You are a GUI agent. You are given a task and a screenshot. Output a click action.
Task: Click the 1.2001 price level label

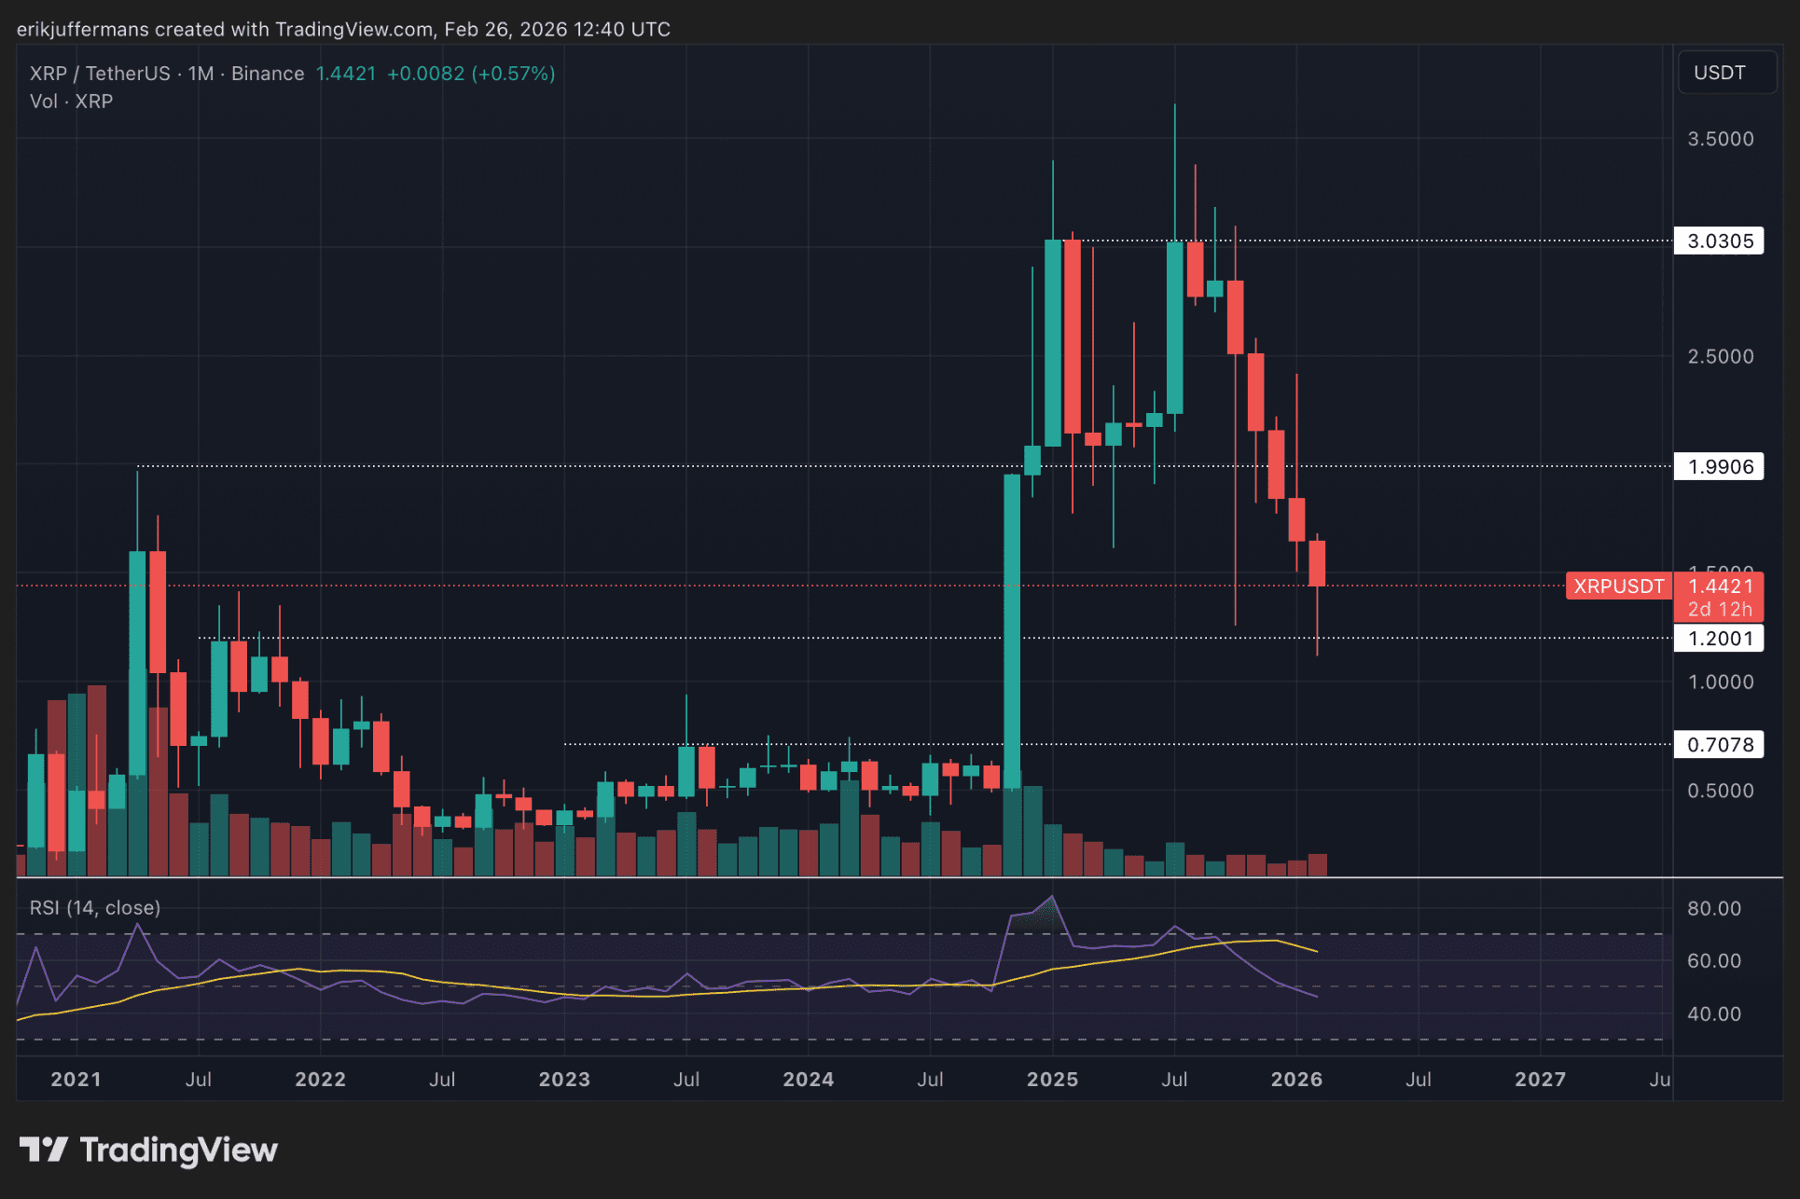[x=1719, y=639]
